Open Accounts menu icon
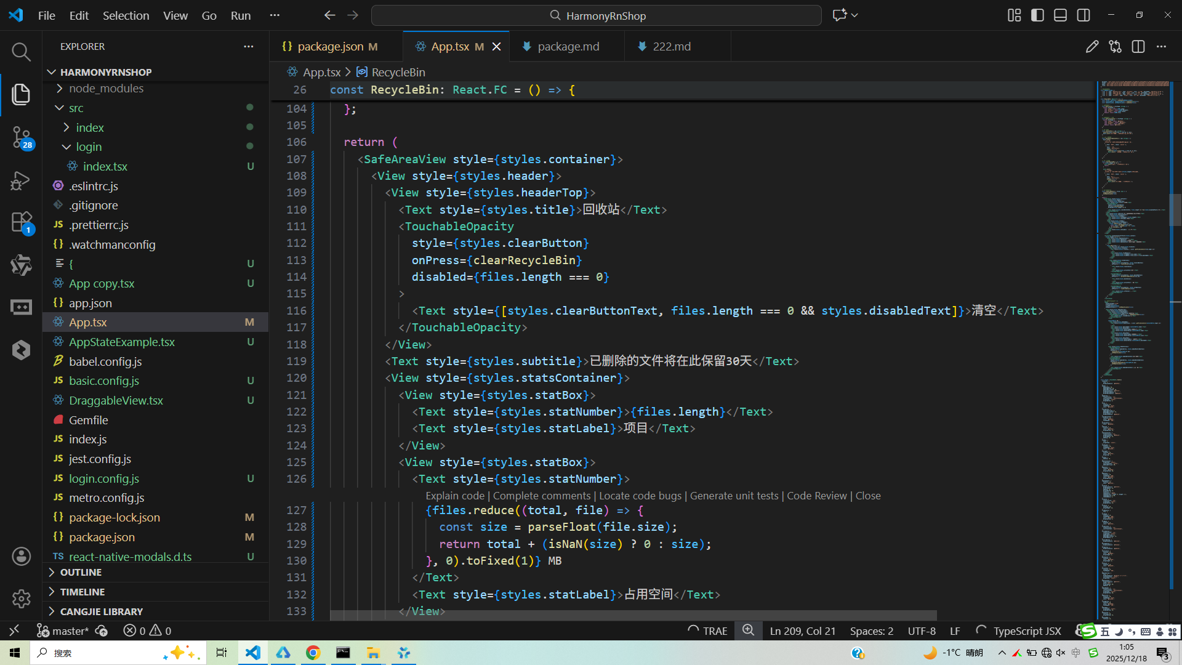This screenshot has width=1182, height=665. [x=21, y=557]
